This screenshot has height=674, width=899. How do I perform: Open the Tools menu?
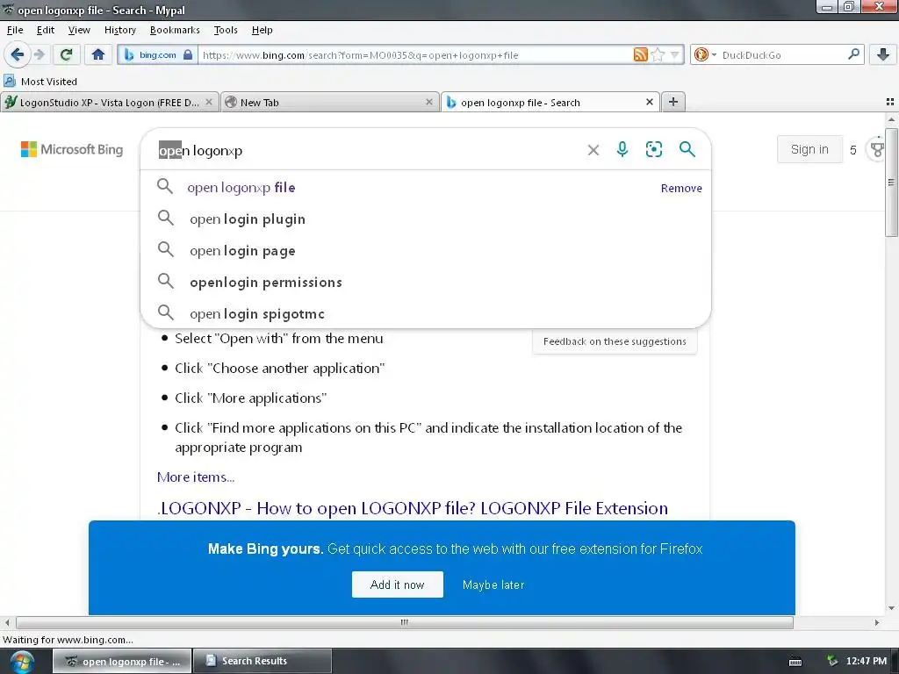(x=226, y=30)
